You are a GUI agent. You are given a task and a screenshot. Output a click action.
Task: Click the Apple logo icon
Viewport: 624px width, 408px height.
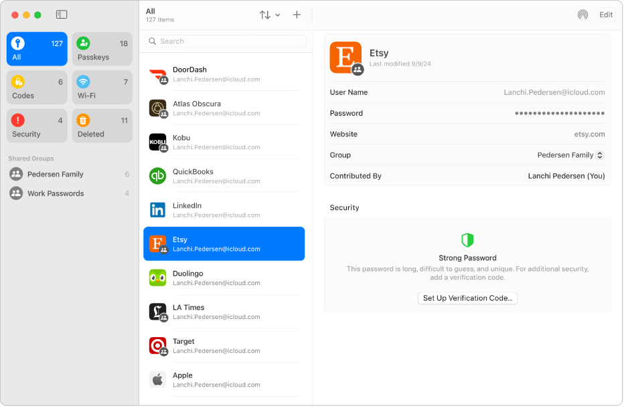(157, 380)
